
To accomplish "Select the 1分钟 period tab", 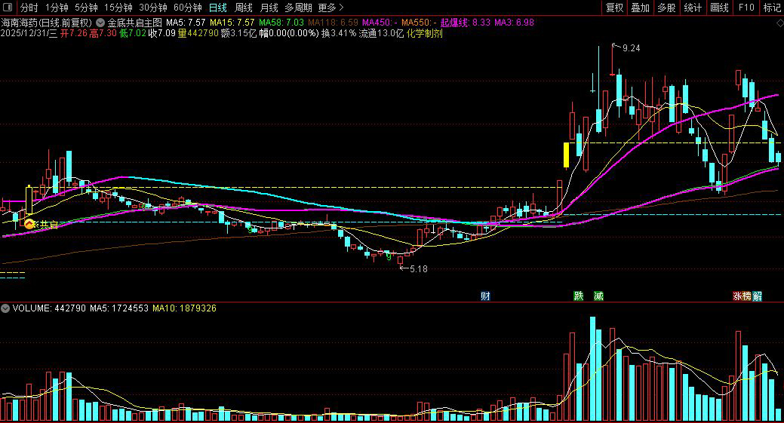I will pyautogui.click(x=57, y=8).
